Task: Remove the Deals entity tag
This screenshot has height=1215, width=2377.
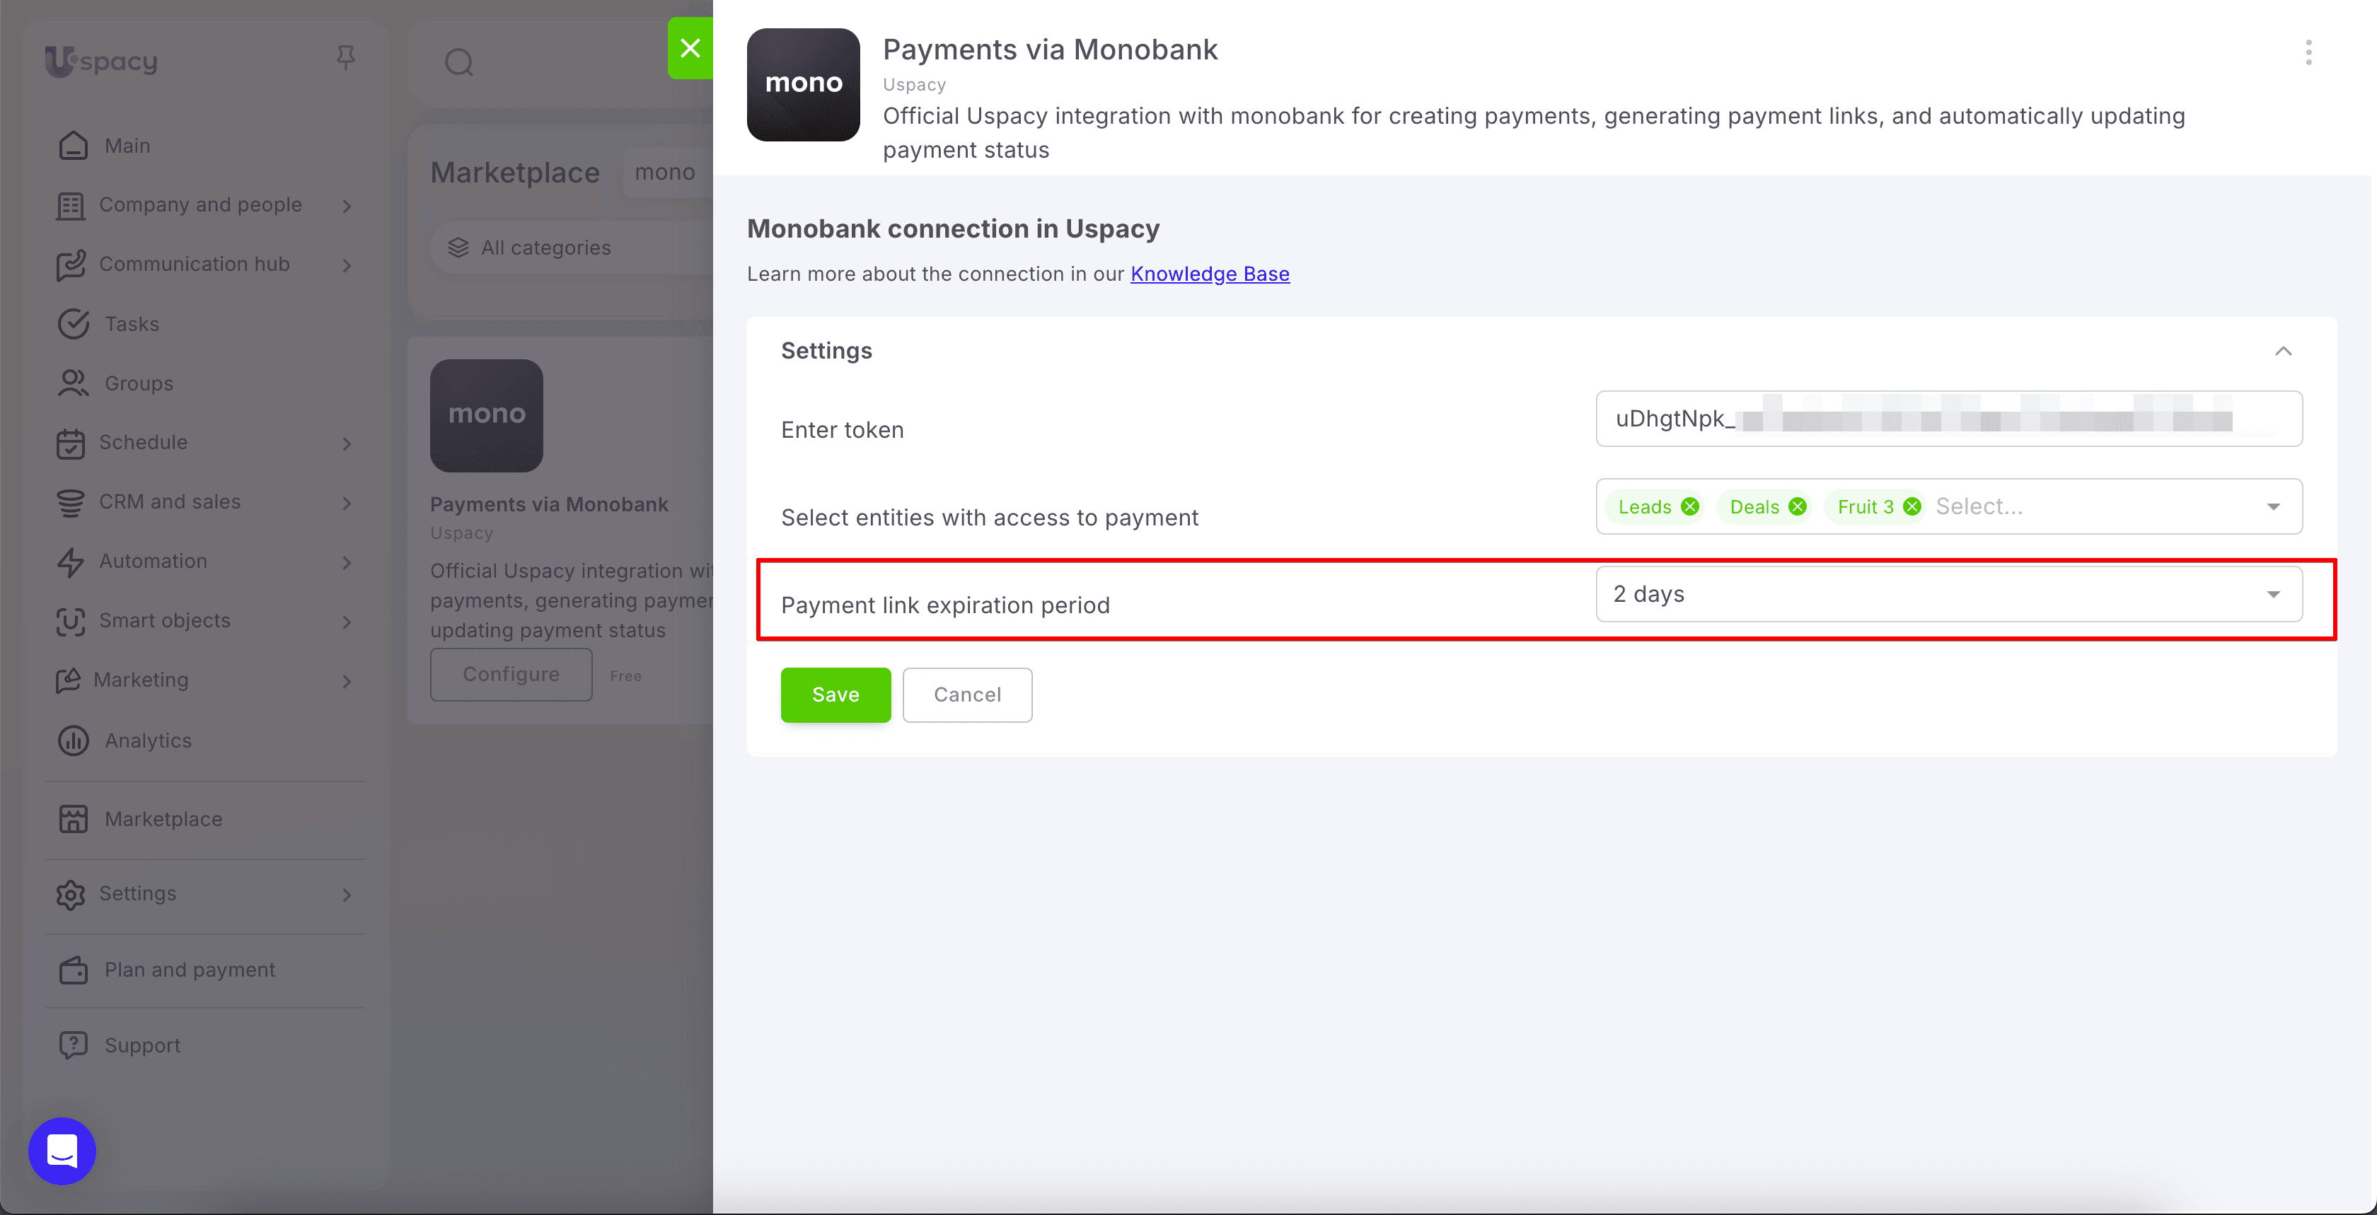Action: coord(1798,506)
